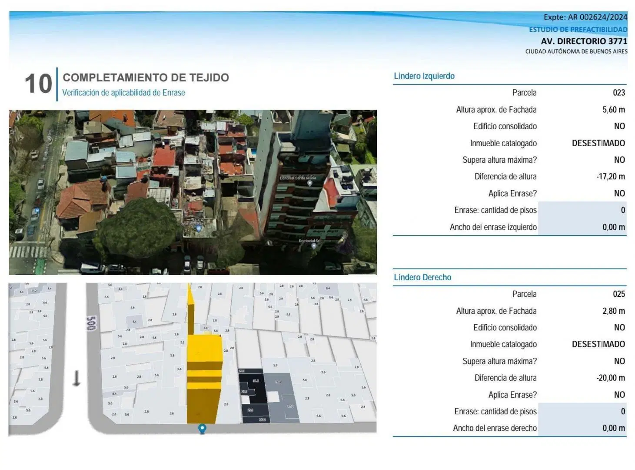The image size is (635, 470).
Task: Click 'Parcela' label in Lindero Derecho
Action: coord(524,294)
